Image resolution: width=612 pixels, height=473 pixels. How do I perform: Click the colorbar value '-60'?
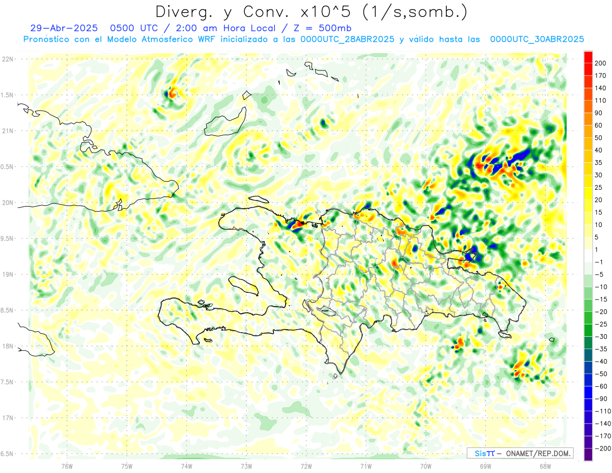(x=601, y=386)
